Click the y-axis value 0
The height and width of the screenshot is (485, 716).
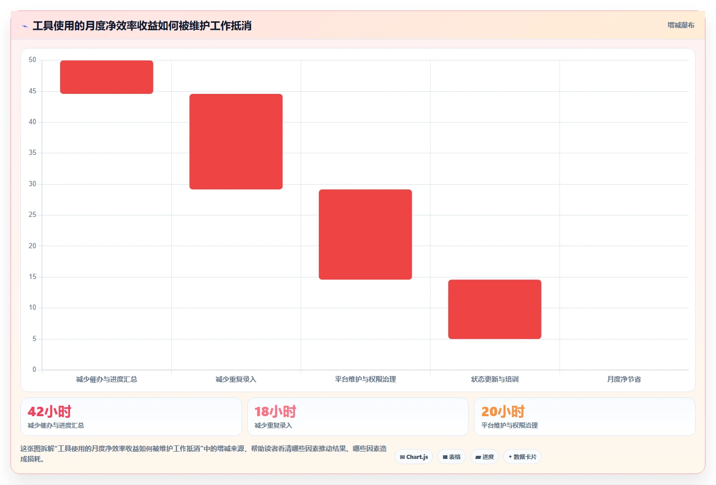pyautogui.click(x=34, y=370)
